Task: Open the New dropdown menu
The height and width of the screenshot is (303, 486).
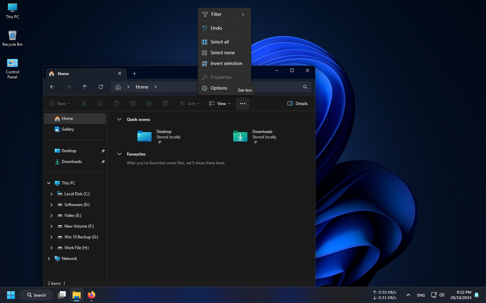Action: coord(59,103)
